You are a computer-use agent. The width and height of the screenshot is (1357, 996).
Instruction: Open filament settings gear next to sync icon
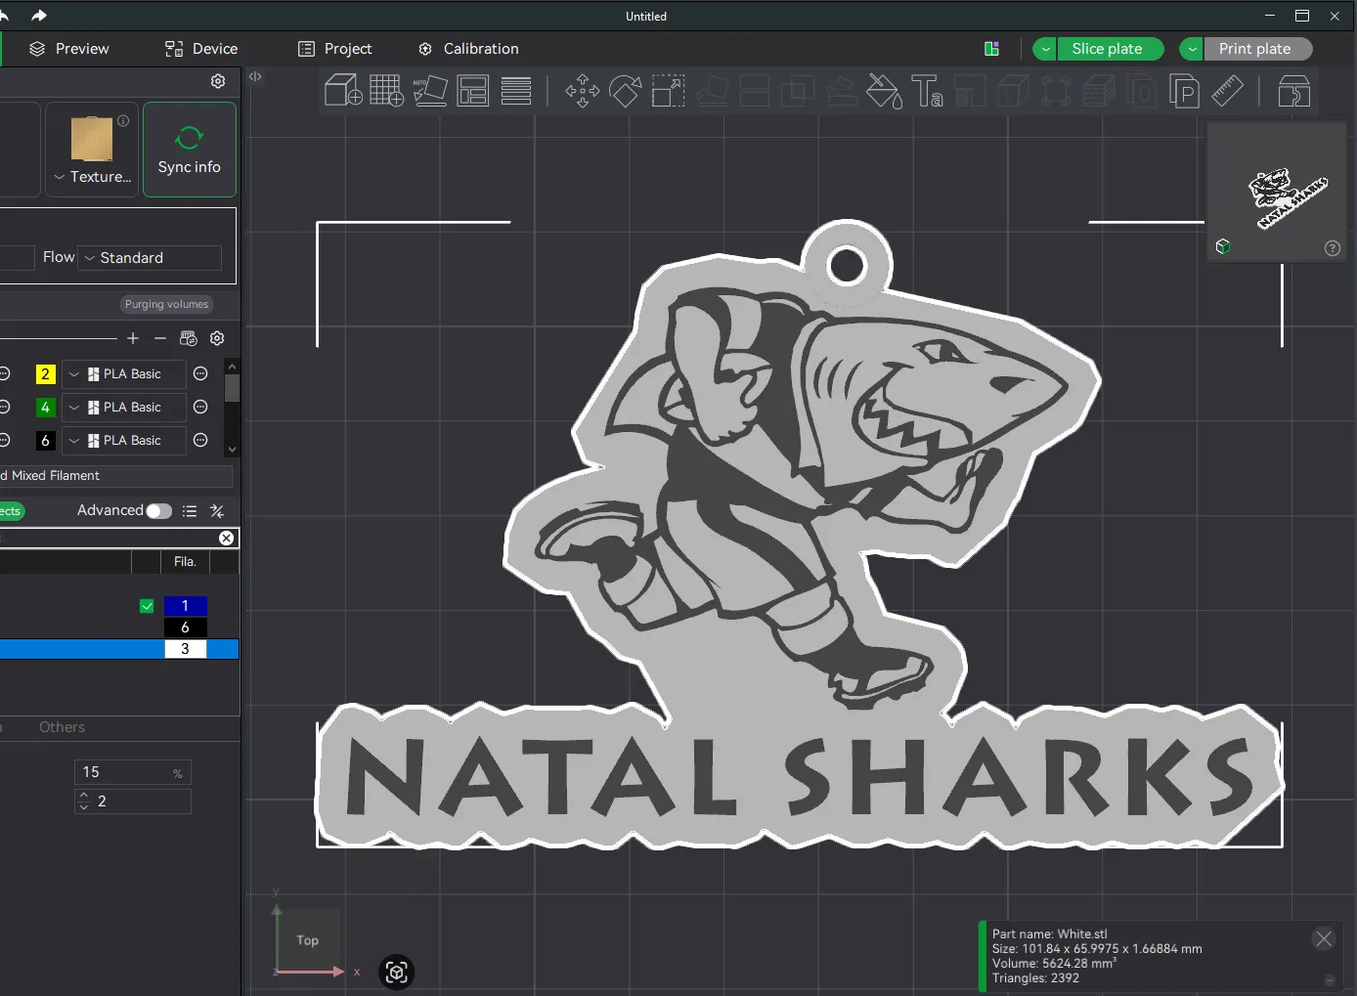click(x=217, y=338)
